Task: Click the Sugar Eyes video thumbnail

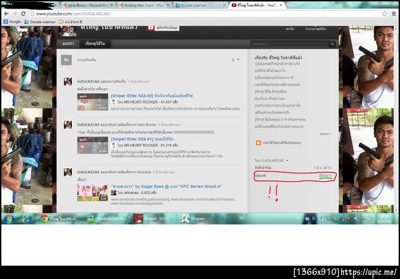Action: (93, 192)
